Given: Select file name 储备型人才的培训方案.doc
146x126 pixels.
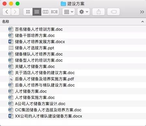Looking at the screenshot, I should pyautogui.click(x=39, y=60).
